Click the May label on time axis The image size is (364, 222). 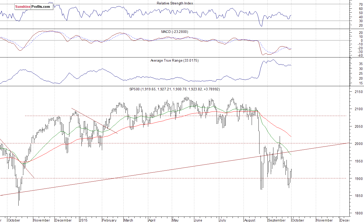[x=176, y=220]
